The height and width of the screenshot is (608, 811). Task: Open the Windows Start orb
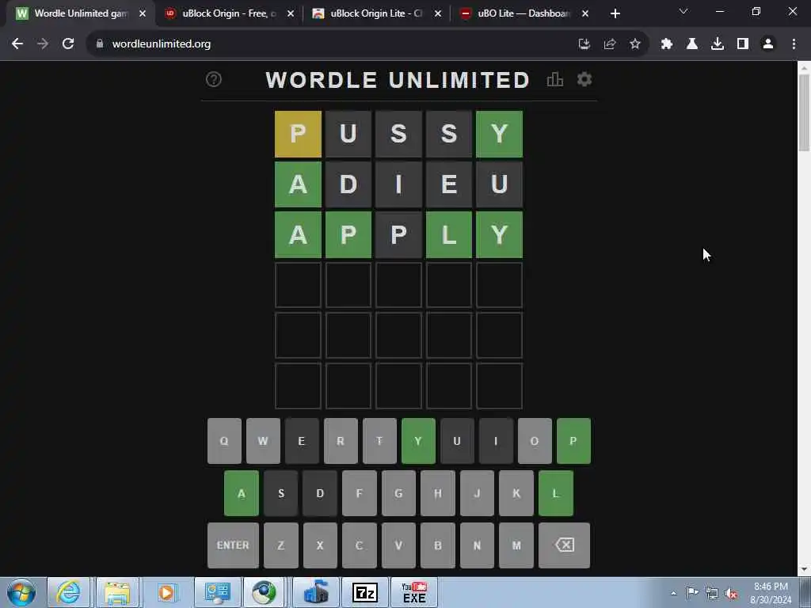(x=21, y=592)
